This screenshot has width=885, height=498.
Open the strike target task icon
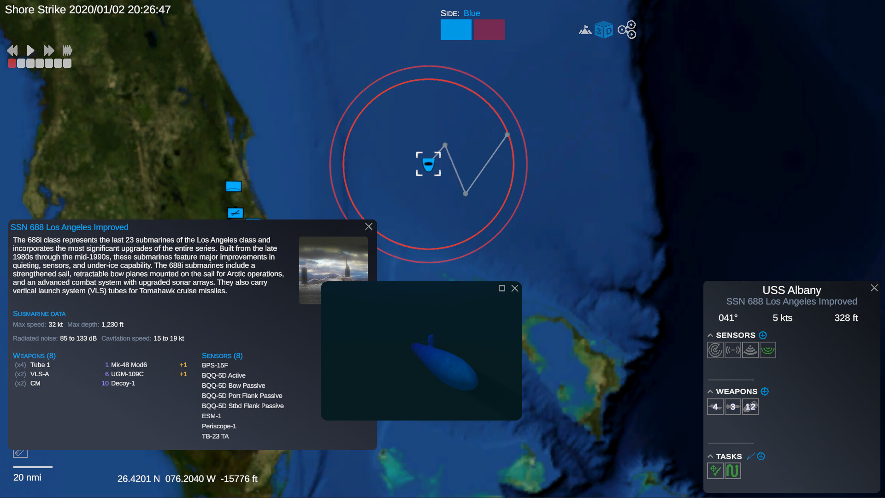click(715, 471)
